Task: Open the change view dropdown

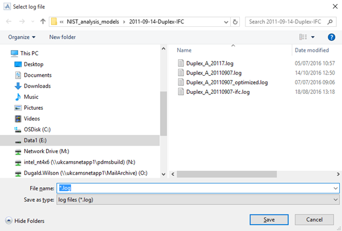Action: [x=313, y=37]
